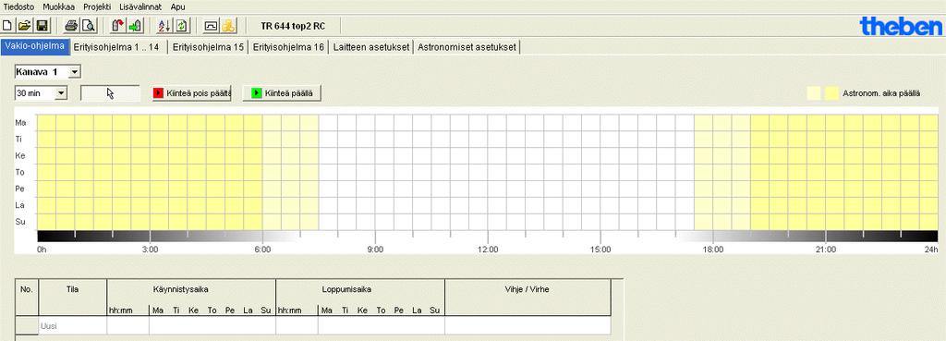This screenshot has height=341, width=946.
Task: Click the Uusi row in the table
Action: tap(313, 326)
